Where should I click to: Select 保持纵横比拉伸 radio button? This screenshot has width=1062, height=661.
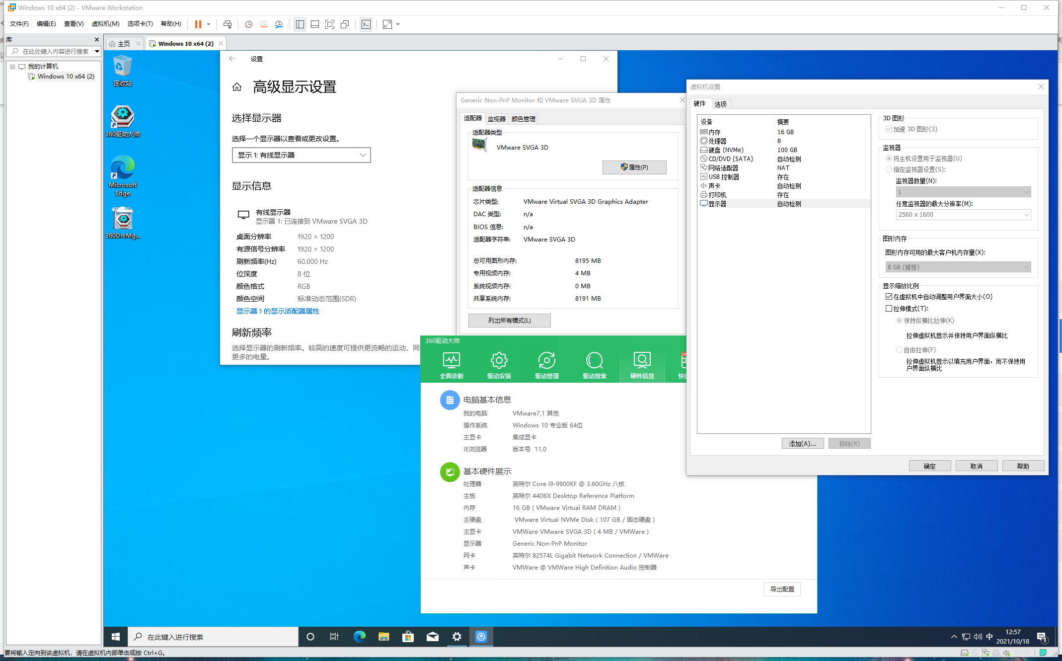pos(899,321)
